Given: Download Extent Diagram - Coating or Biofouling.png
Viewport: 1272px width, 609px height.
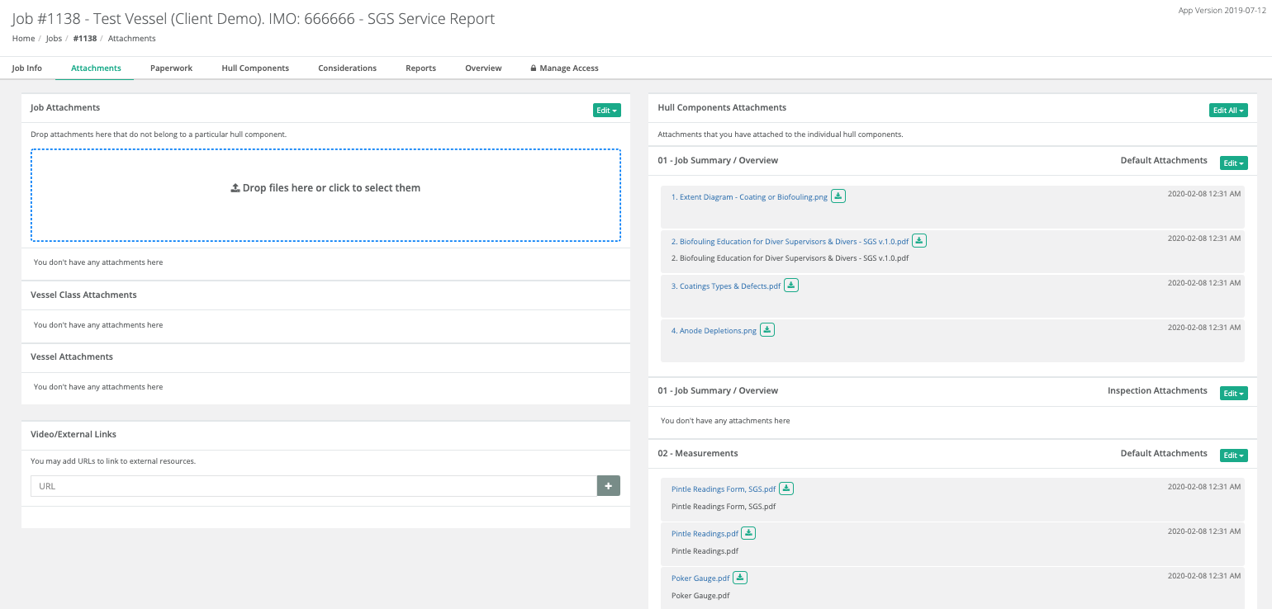Looking at the screenshot, I should pyautogui.click(x=838, y=196).
